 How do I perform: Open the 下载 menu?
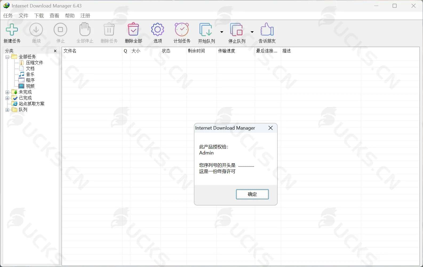coord(39,16)
